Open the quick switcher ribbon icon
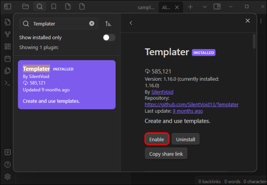The width and height of the screenshot is (267, 185). tap(7, 22)
